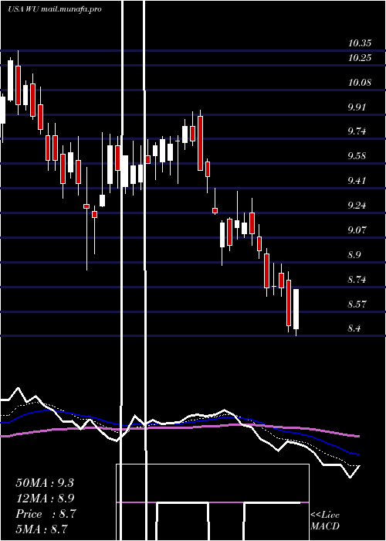
Task: Click the 10.25 price axis label
Action: tap(360, 58)
